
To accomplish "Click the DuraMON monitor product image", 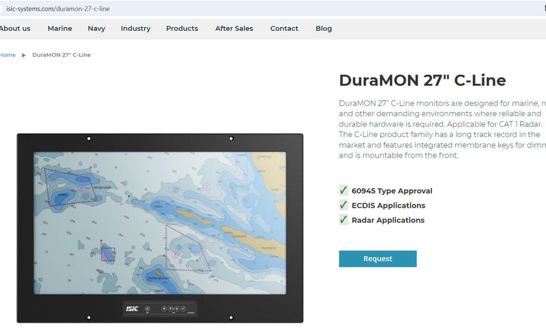I will point(160,228).
